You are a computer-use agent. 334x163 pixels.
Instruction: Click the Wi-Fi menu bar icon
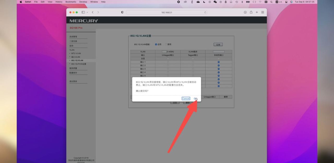(x=260, y=2)
